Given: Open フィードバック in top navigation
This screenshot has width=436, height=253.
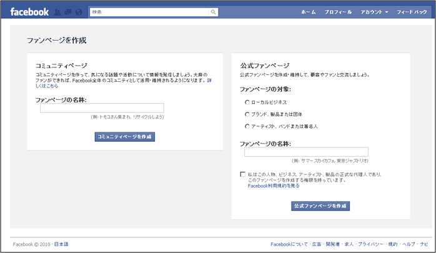Looking at the screenshot, I should pyautogui.click(x=412, y=12).
